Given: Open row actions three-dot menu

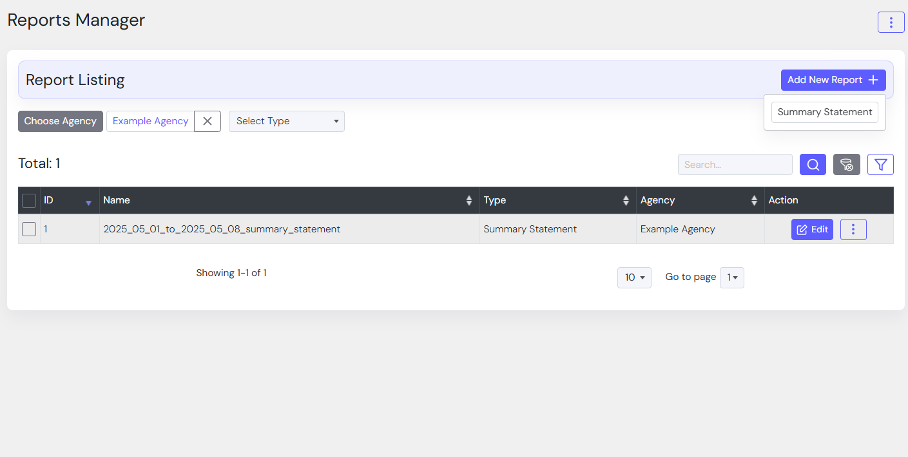Looking at the screenshot, I should click(x=853, y=230).
